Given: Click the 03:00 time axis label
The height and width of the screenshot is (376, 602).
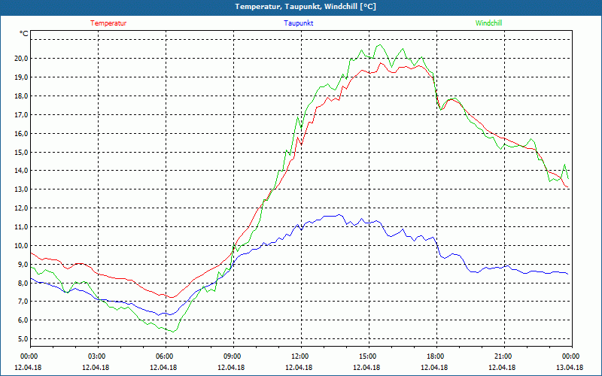Looking at the screenshot, I should point(99,356).
